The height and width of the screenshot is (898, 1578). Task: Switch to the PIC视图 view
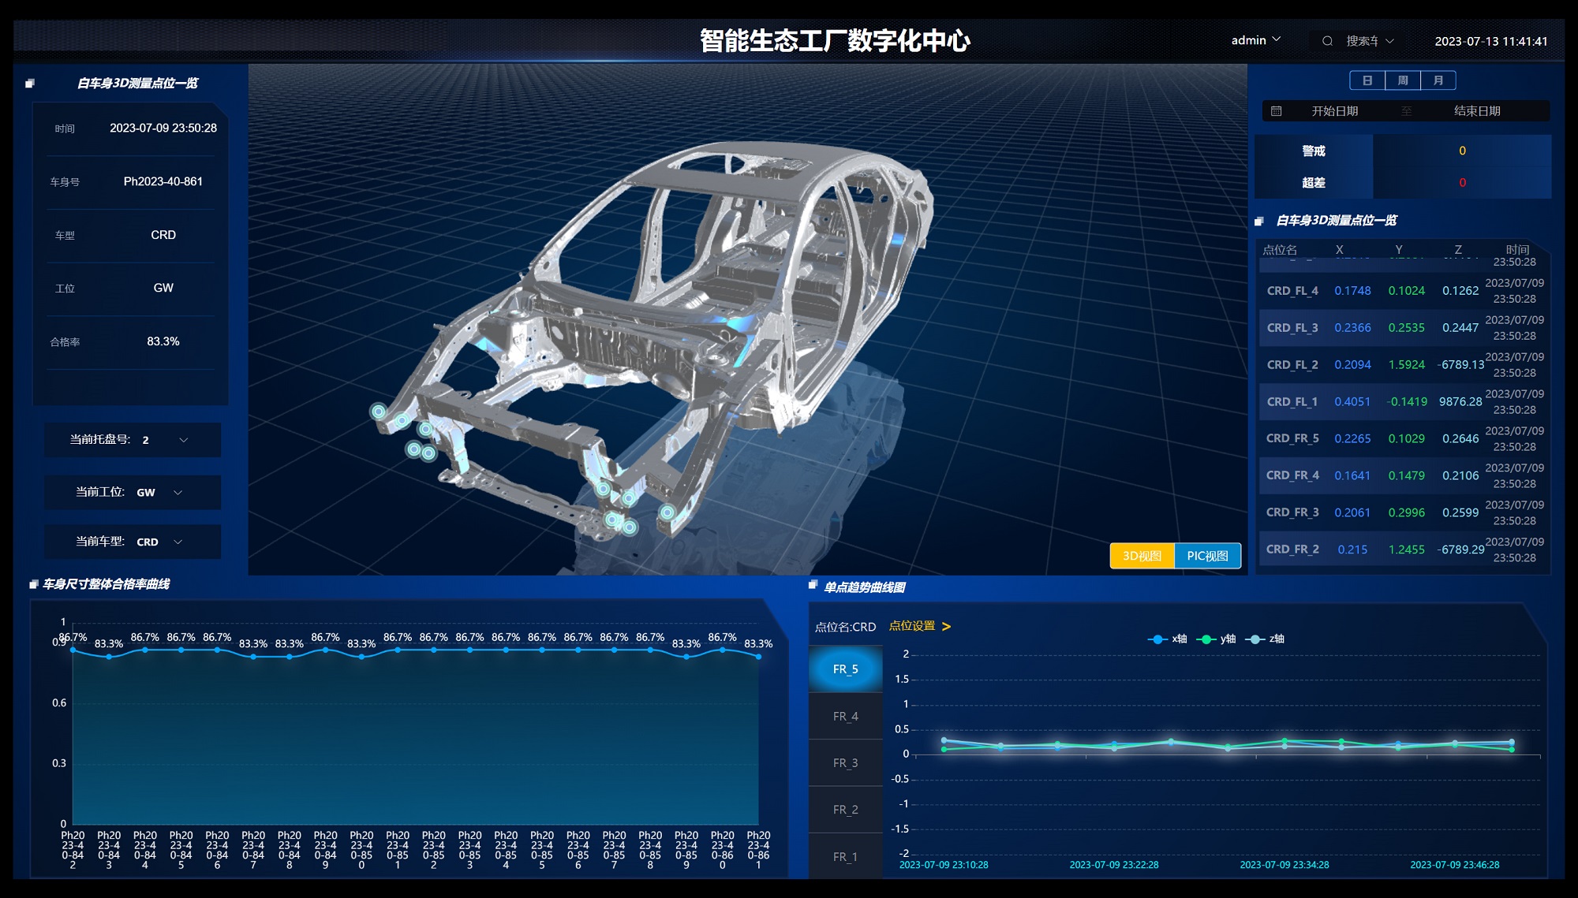1207,556
